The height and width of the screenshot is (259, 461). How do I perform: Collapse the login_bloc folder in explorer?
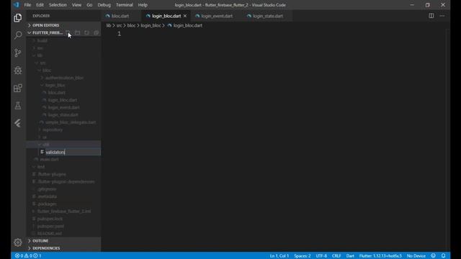pos(63,85)
